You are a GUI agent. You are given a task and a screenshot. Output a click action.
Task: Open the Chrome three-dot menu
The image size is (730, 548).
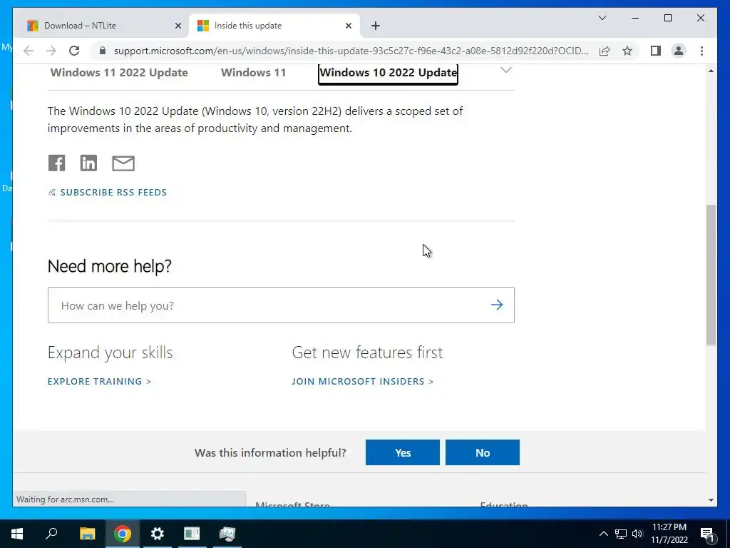tap(701, 51)
